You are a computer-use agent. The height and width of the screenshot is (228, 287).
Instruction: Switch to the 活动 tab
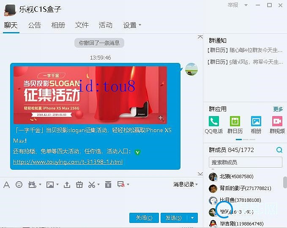click(x=105, y=25)
